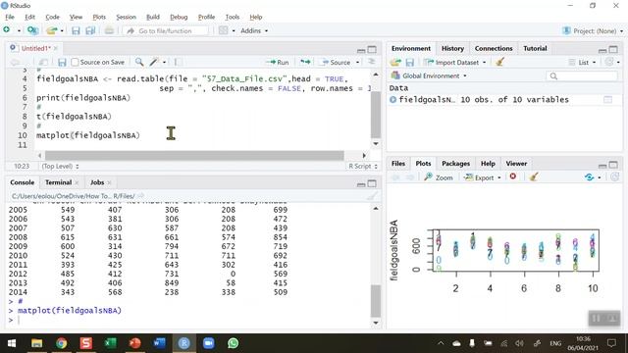Click the workspace panes grid icon
This screenshot has height=353, width=628.
(223, 30)
